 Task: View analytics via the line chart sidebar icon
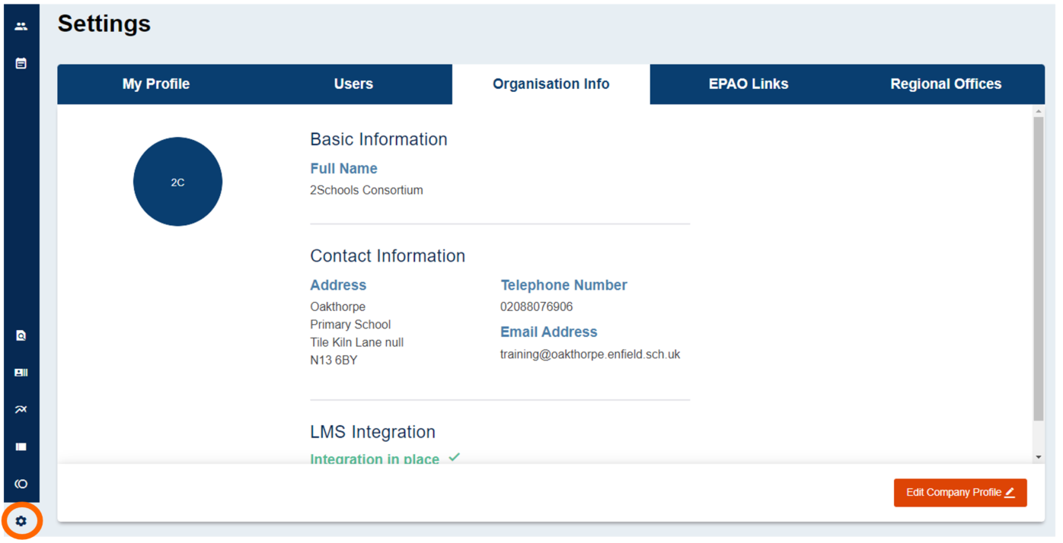point(21,408)
